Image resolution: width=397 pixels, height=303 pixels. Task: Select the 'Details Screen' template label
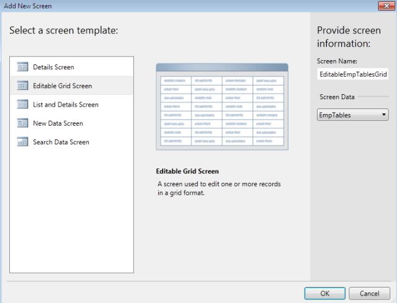pyautogui.click(x=53, y=68)
